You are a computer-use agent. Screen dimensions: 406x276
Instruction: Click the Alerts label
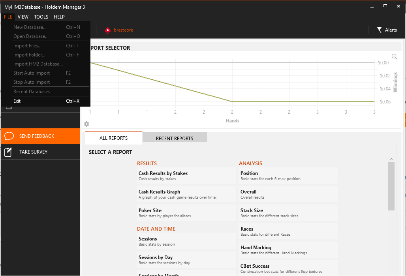[391, 30]
